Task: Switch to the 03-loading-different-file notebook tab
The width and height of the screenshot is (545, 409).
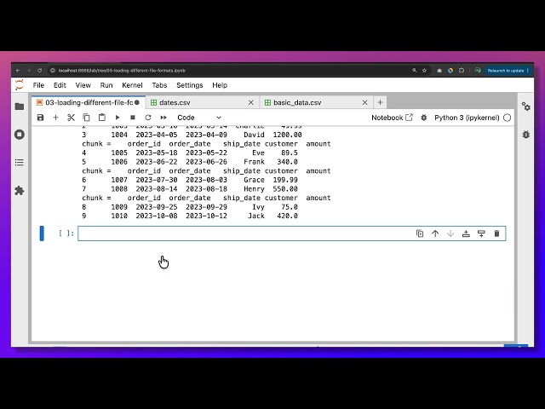Action: click(x=89, y=102)
